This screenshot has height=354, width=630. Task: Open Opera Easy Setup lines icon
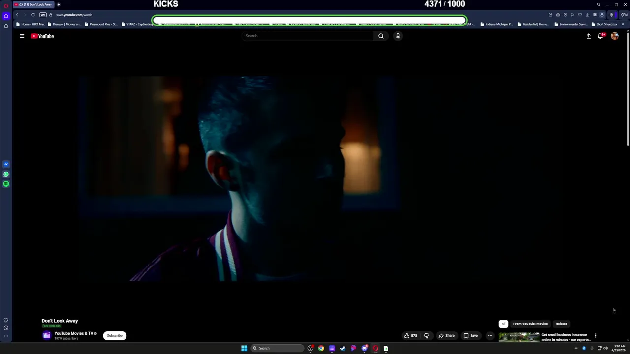595,15
